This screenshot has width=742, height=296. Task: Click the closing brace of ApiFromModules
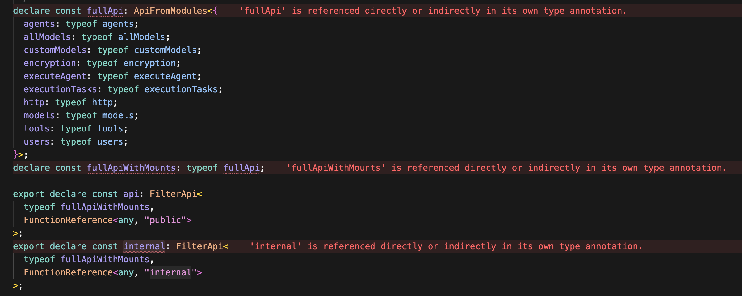[16, 155]
